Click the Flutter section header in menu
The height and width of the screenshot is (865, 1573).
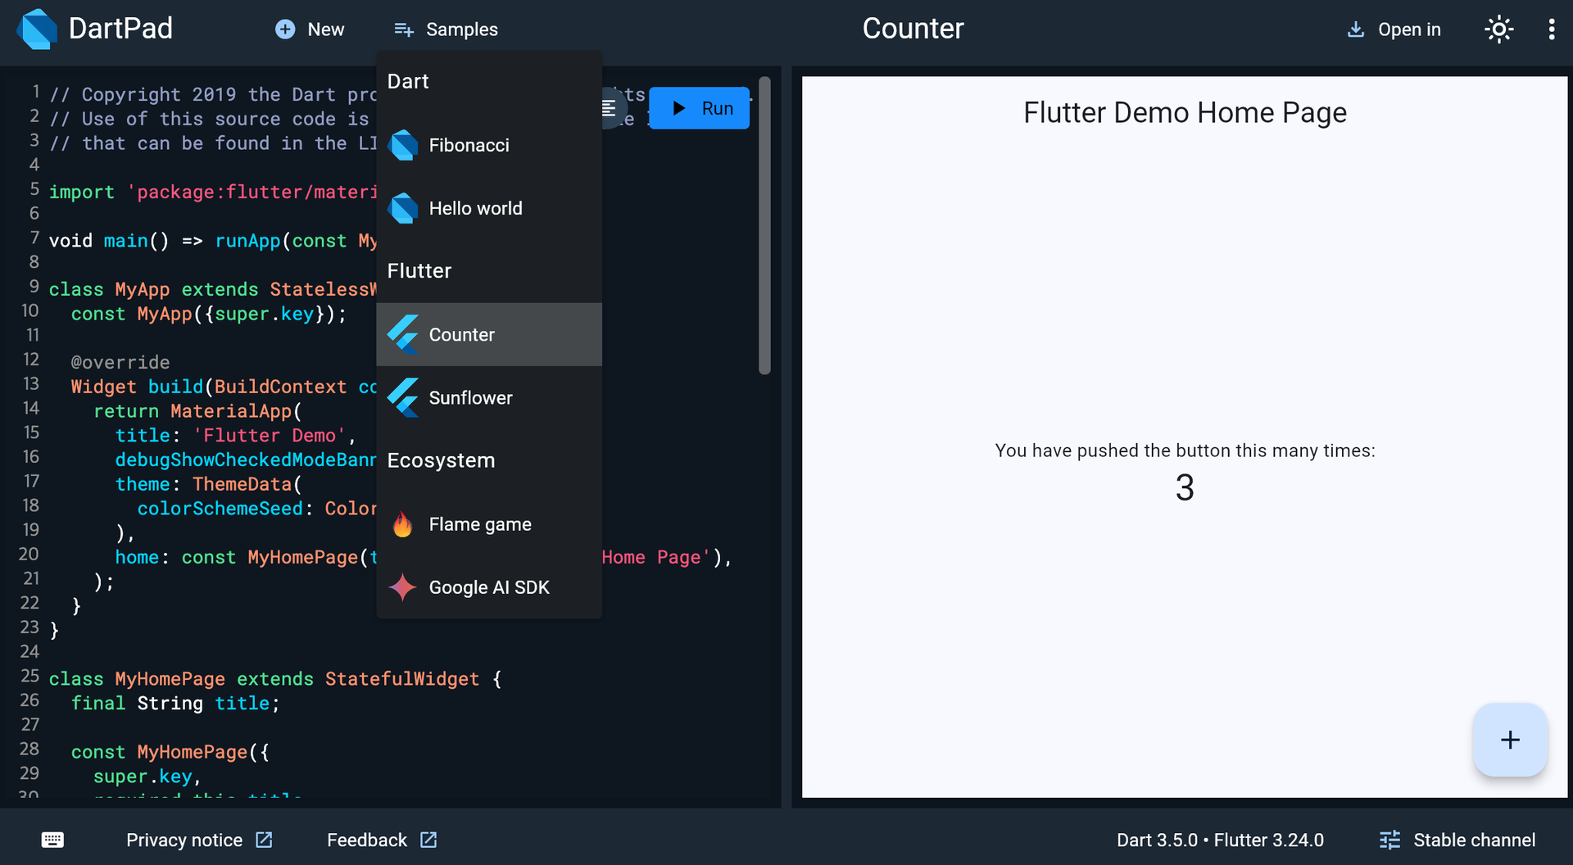[419, 271]
